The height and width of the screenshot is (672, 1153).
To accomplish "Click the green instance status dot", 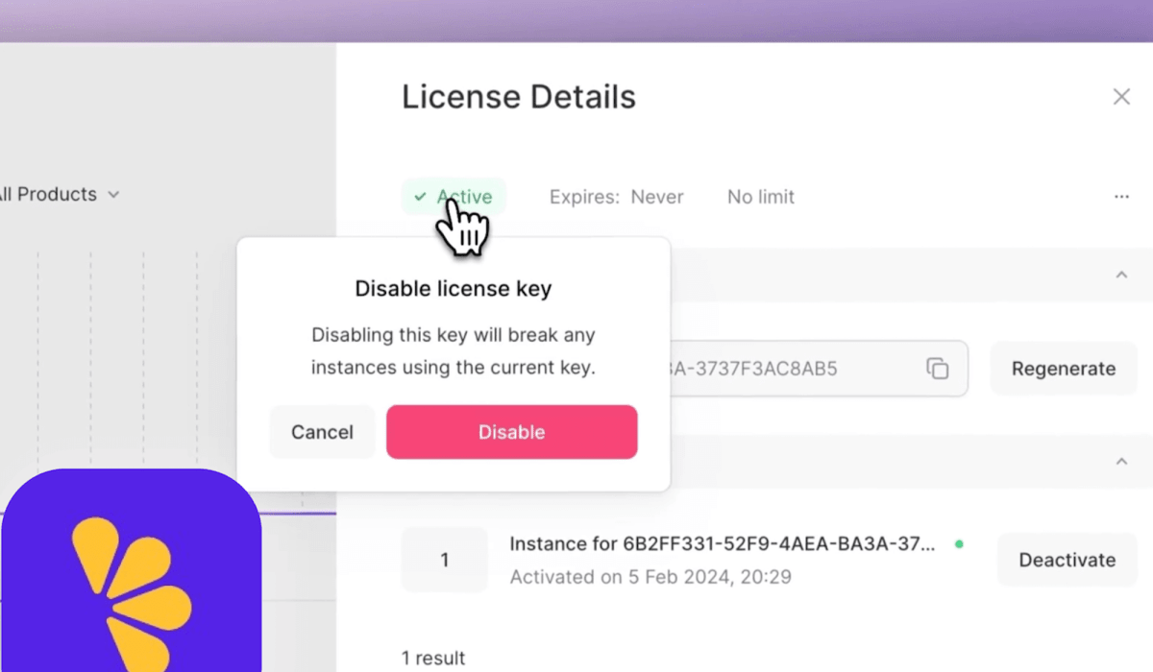I will coord(958,544).
